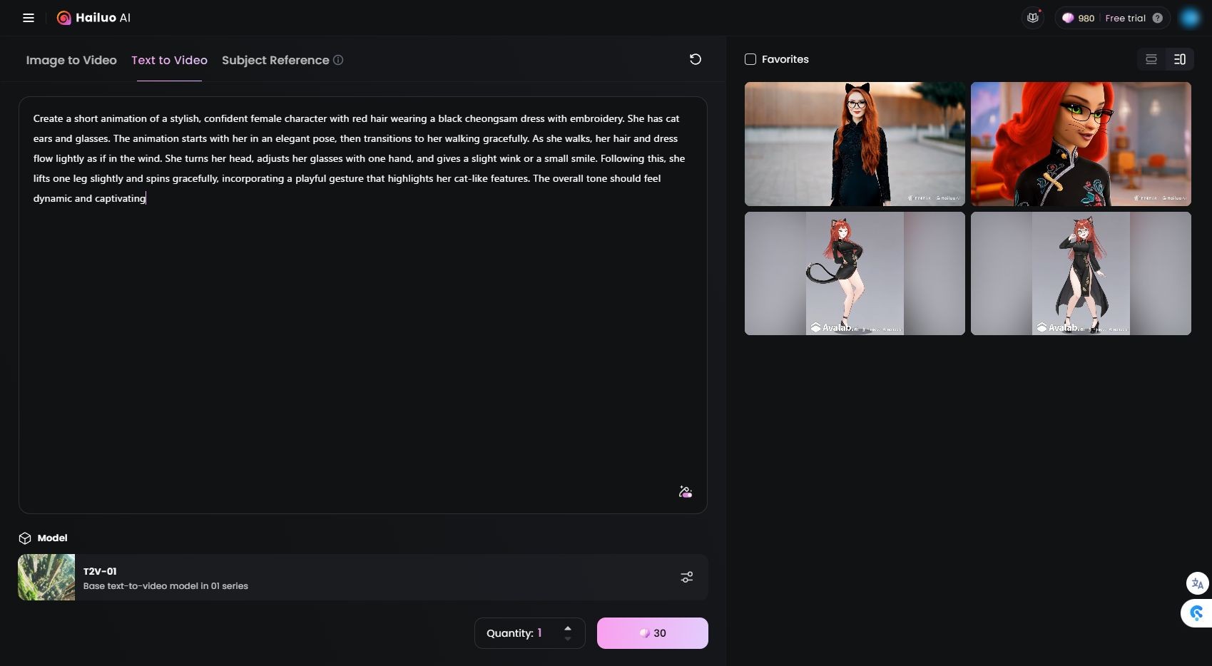Open the support assistant floating icon

tap(1197, 613)
